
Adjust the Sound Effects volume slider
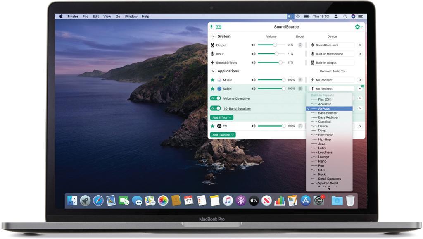[271, 62]
